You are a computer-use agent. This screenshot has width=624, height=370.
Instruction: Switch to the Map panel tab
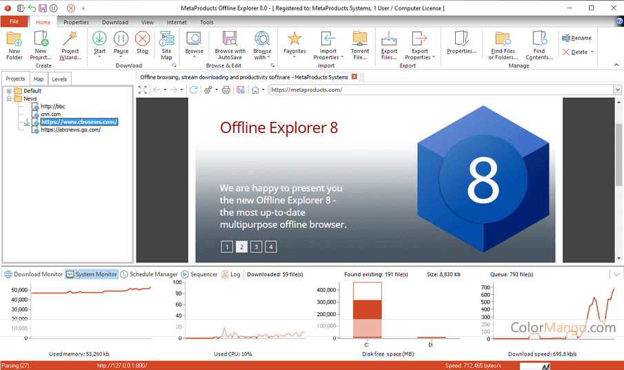pyautogui.click(x=39, y=79)
